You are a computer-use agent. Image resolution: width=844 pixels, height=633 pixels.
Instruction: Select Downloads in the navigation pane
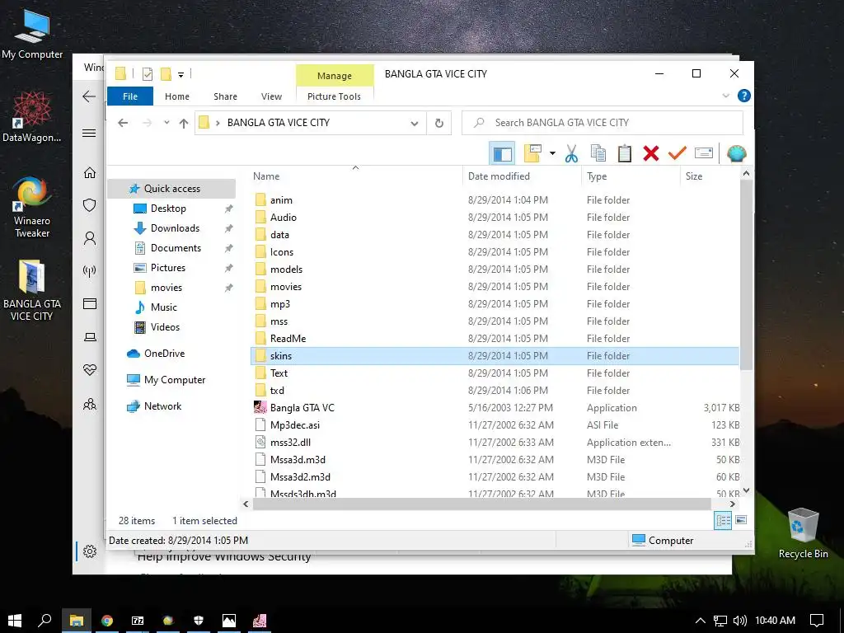[x=175, y=228]
